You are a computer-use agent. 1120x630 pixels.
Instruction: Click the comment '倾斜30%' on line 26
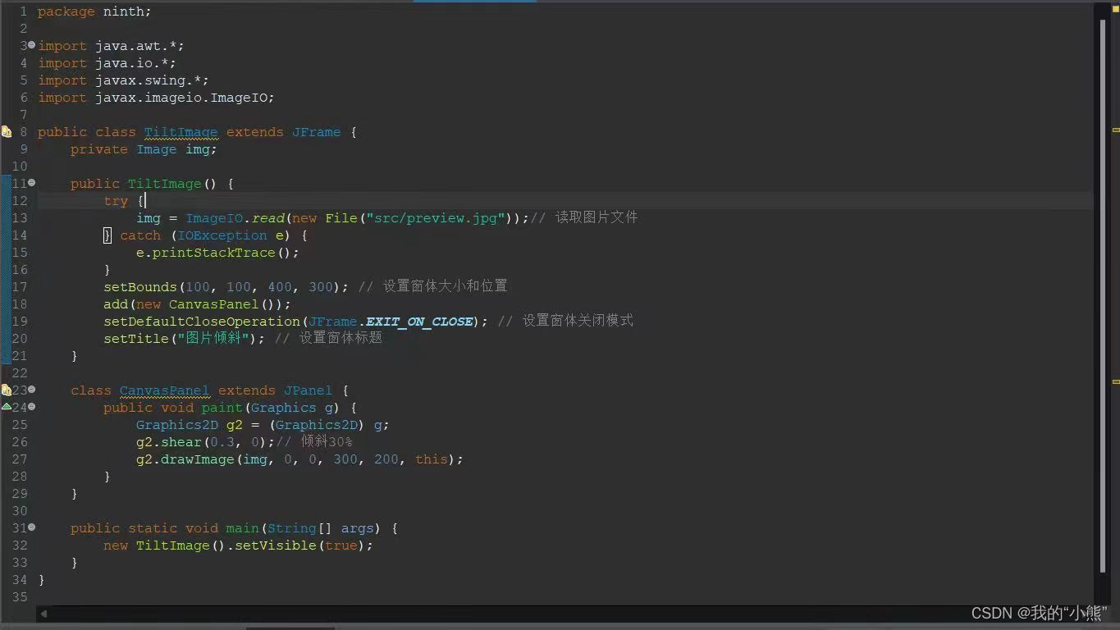326,441
